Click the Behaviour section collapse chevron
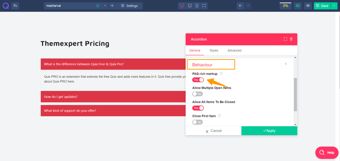 (x=286, y=64)
